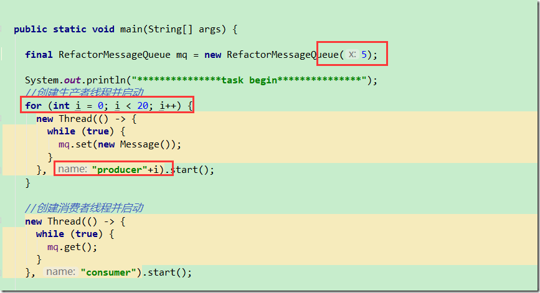The height and width of the screenshot is (293, 540).
Task: Click the "println" method call
Action: tap(106, 80)
